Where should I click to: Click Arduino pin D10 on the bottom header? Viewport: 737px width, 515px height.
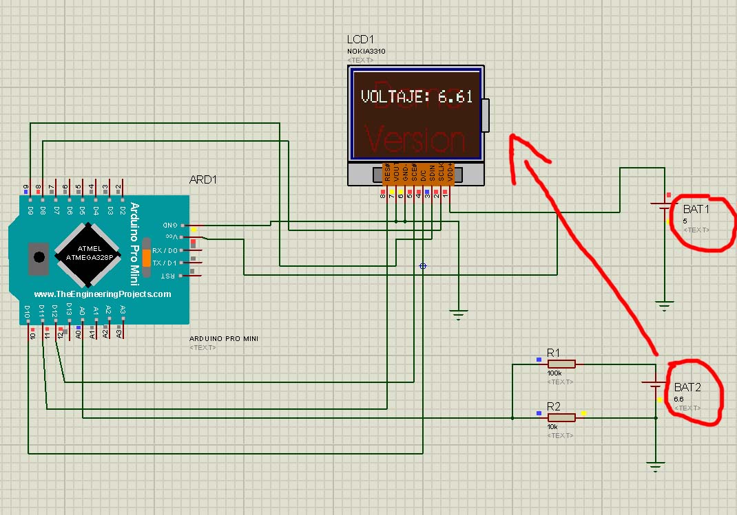pyautogui.click(x=28, y=321)
